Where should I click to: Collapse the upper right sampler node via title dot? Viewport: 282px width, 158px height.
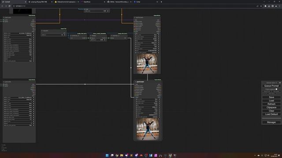pyautogui.click(x=135, y=18)
